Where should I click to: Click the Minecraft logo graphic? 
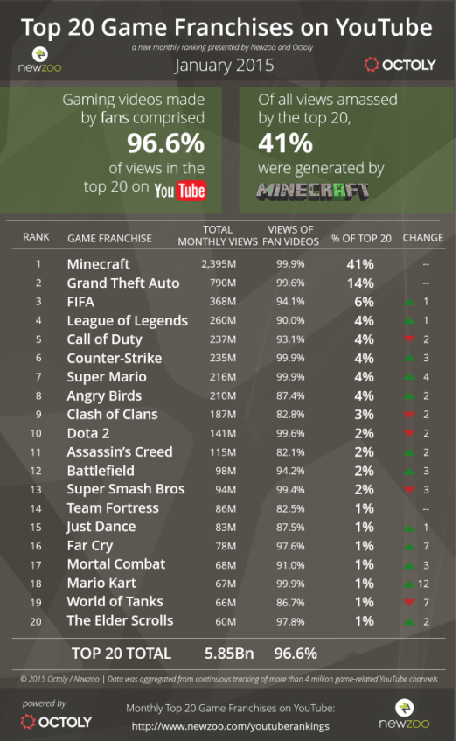pos(312,192)
